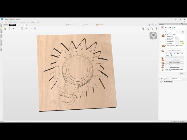Toggle Animate preview checkbox
The width and height of the screenshot is (187, 140).
click(166, 45)
